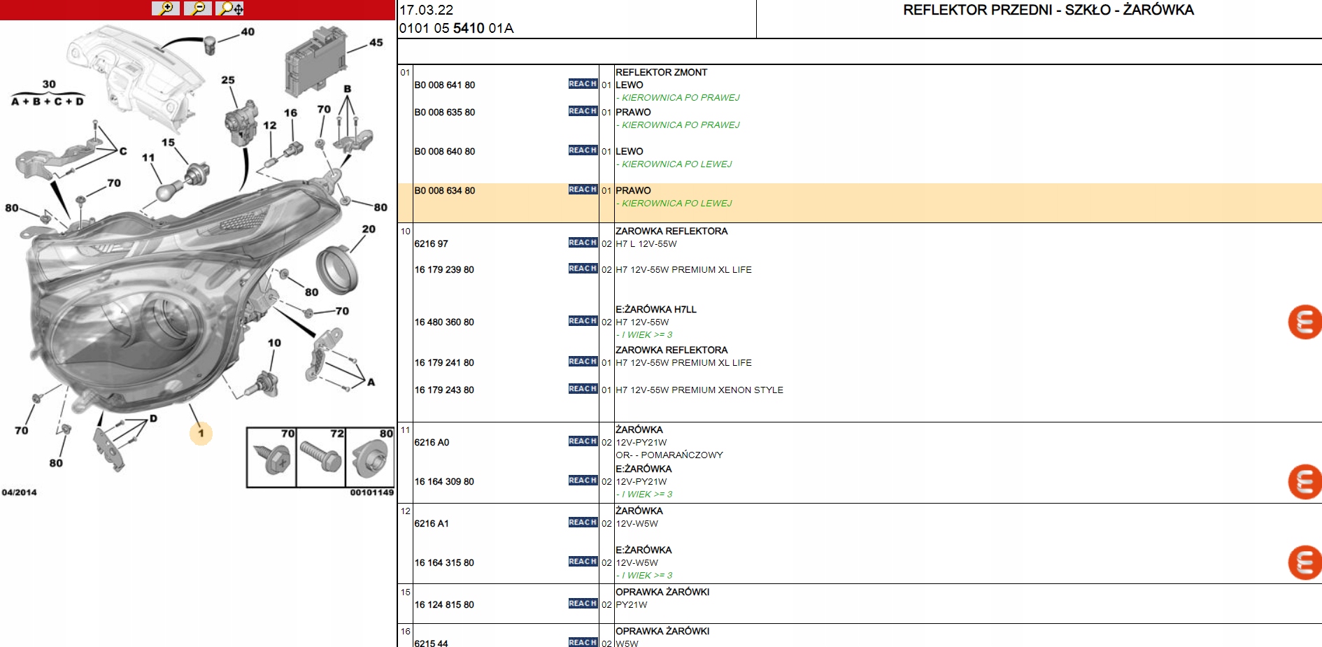The width and height of the screenshot is (1322, 647).
Task: Click image reference number 00101149
Action: pyautogui.click(x=372, y=492)
